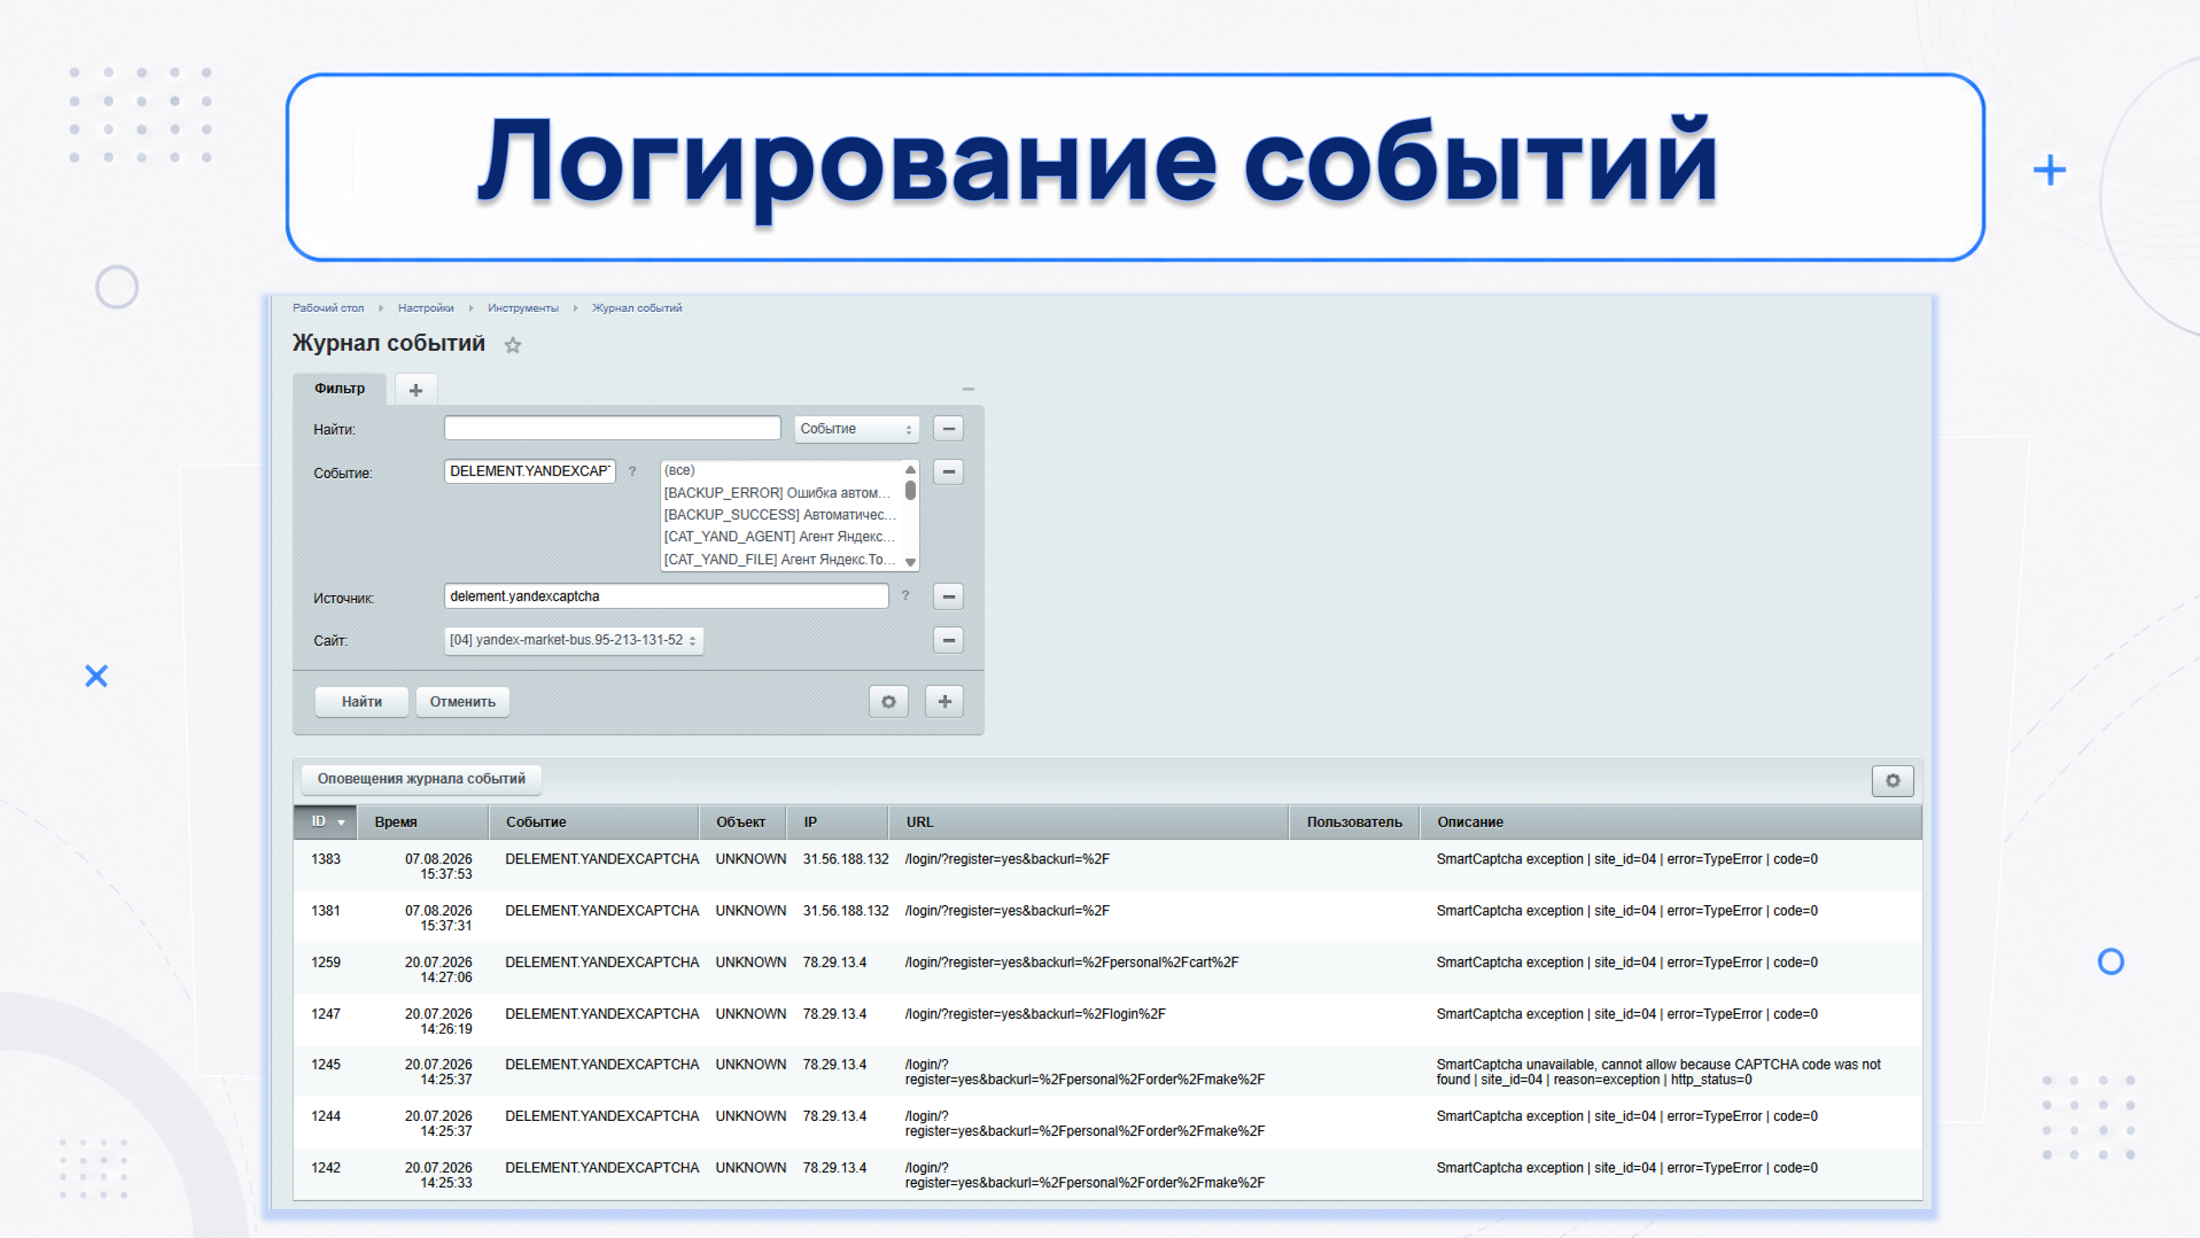Open the Событие search-type dropdown
Viewport: 2200px width, 1238px height.
coord(857,429)
